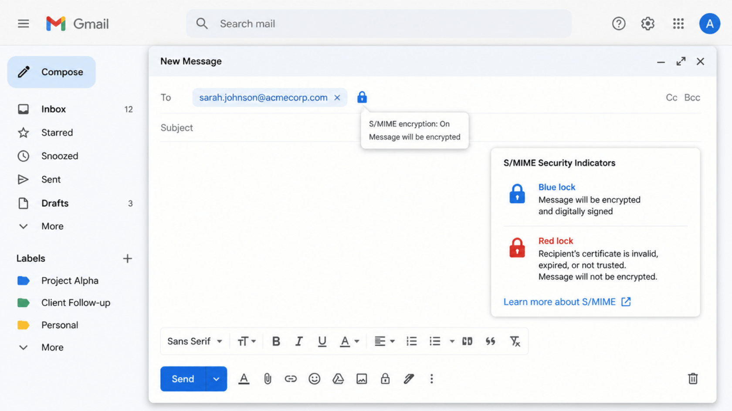Open the align dropdown
This screenshot has width=732, height=411.
tap(385, 341)
